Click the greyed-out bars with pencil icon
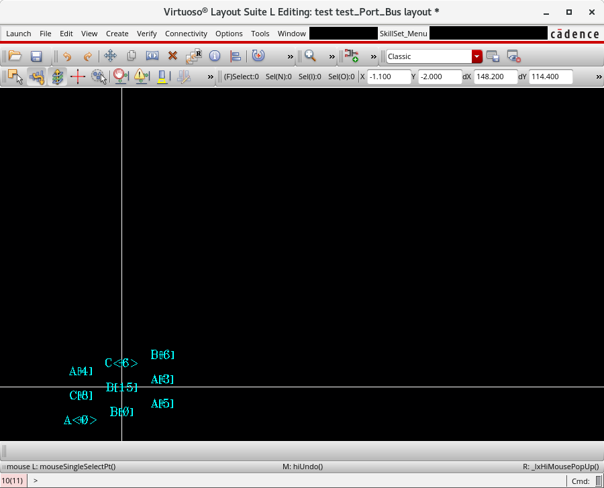 coord(184,77)
